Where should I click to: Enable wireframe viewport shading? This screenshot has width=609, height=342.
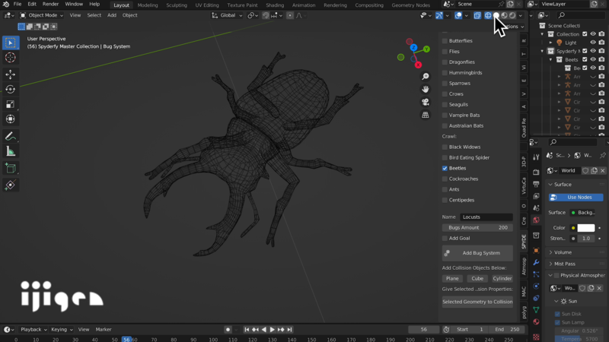tap(488, 15)
